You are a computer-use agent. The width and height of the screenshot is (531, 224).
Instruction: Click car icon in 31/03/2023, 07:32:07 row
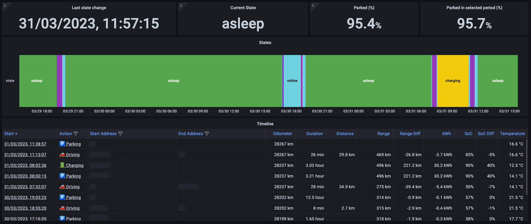pyautogui.click(x=62, y=187)
